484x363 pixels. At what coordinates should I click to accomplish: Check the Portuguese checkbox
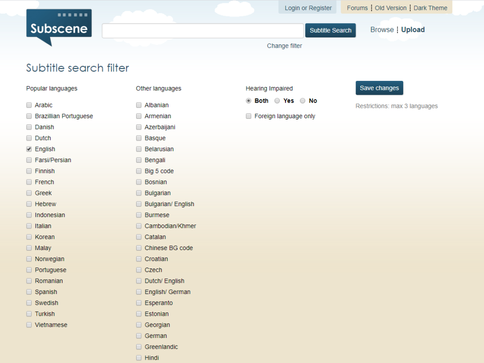(x=29, y=270)
